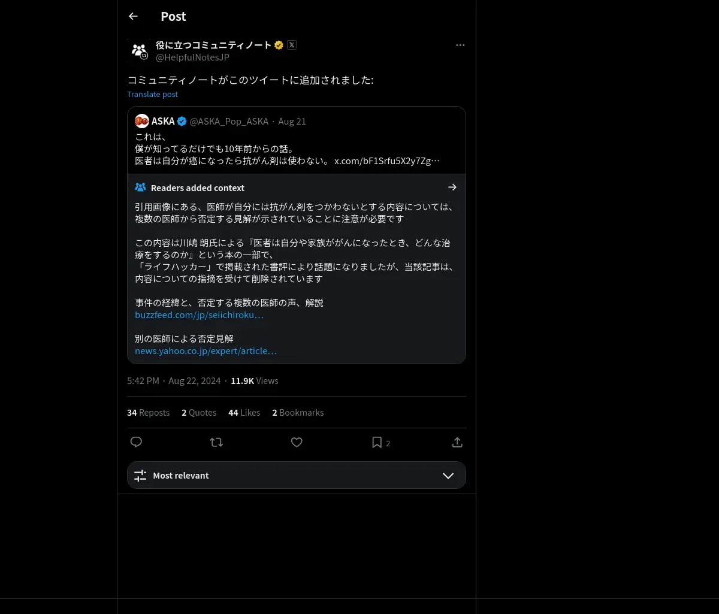This screenshot has width=719, height=614.
Task: Click ASKA's blue verified checkmark
Action: point(182,121)
